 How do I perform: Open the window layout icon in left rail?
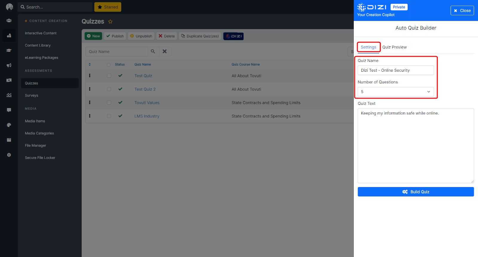click(x=9, y=140)
